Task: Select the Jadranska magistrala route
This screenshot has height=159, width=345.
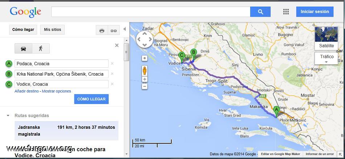Action: tap(66, 131)
